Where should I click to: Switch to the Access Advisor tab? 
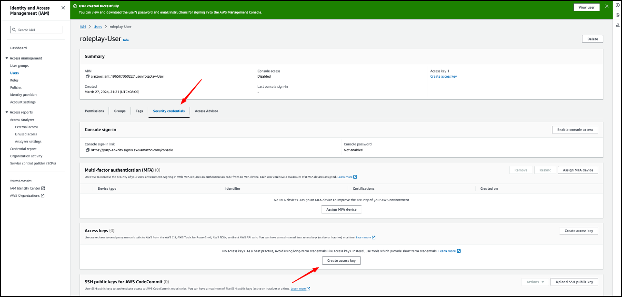pos(206,111)
